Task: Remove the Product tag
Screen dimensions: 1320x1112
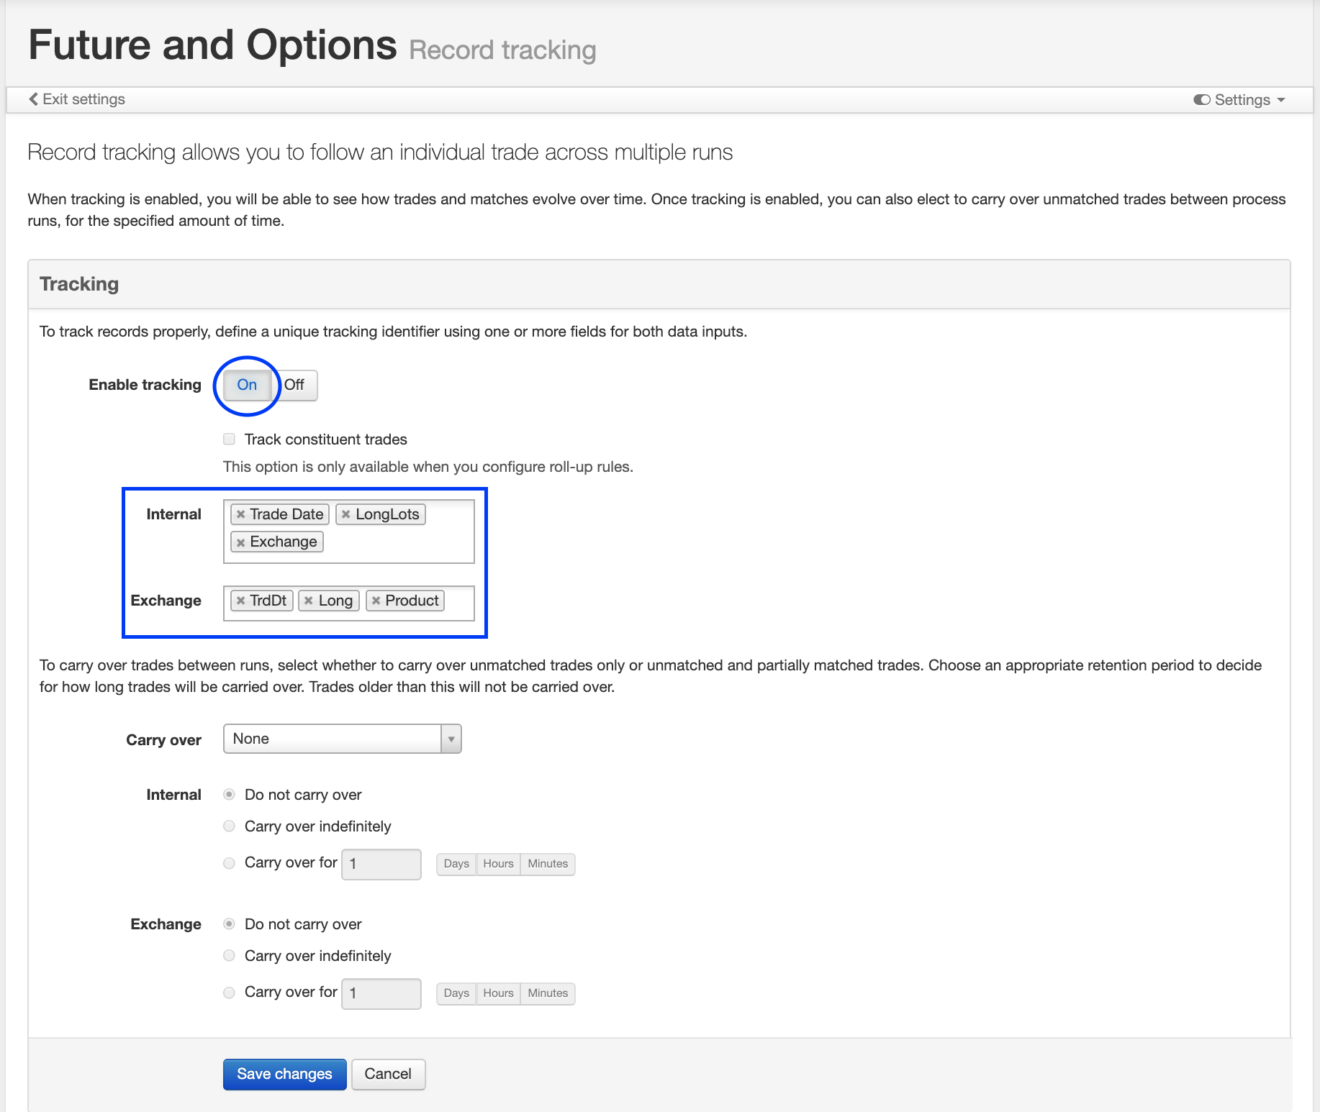Action: [376, 601]
